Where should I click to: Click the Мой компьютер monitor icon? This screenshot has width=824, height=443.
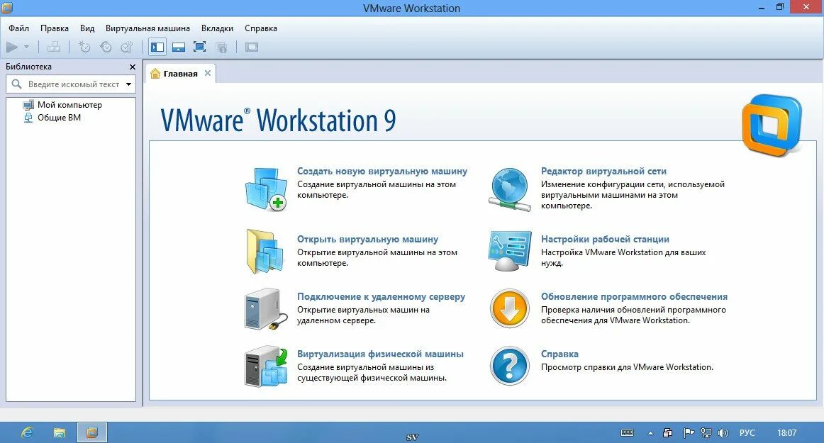(28, 105)
